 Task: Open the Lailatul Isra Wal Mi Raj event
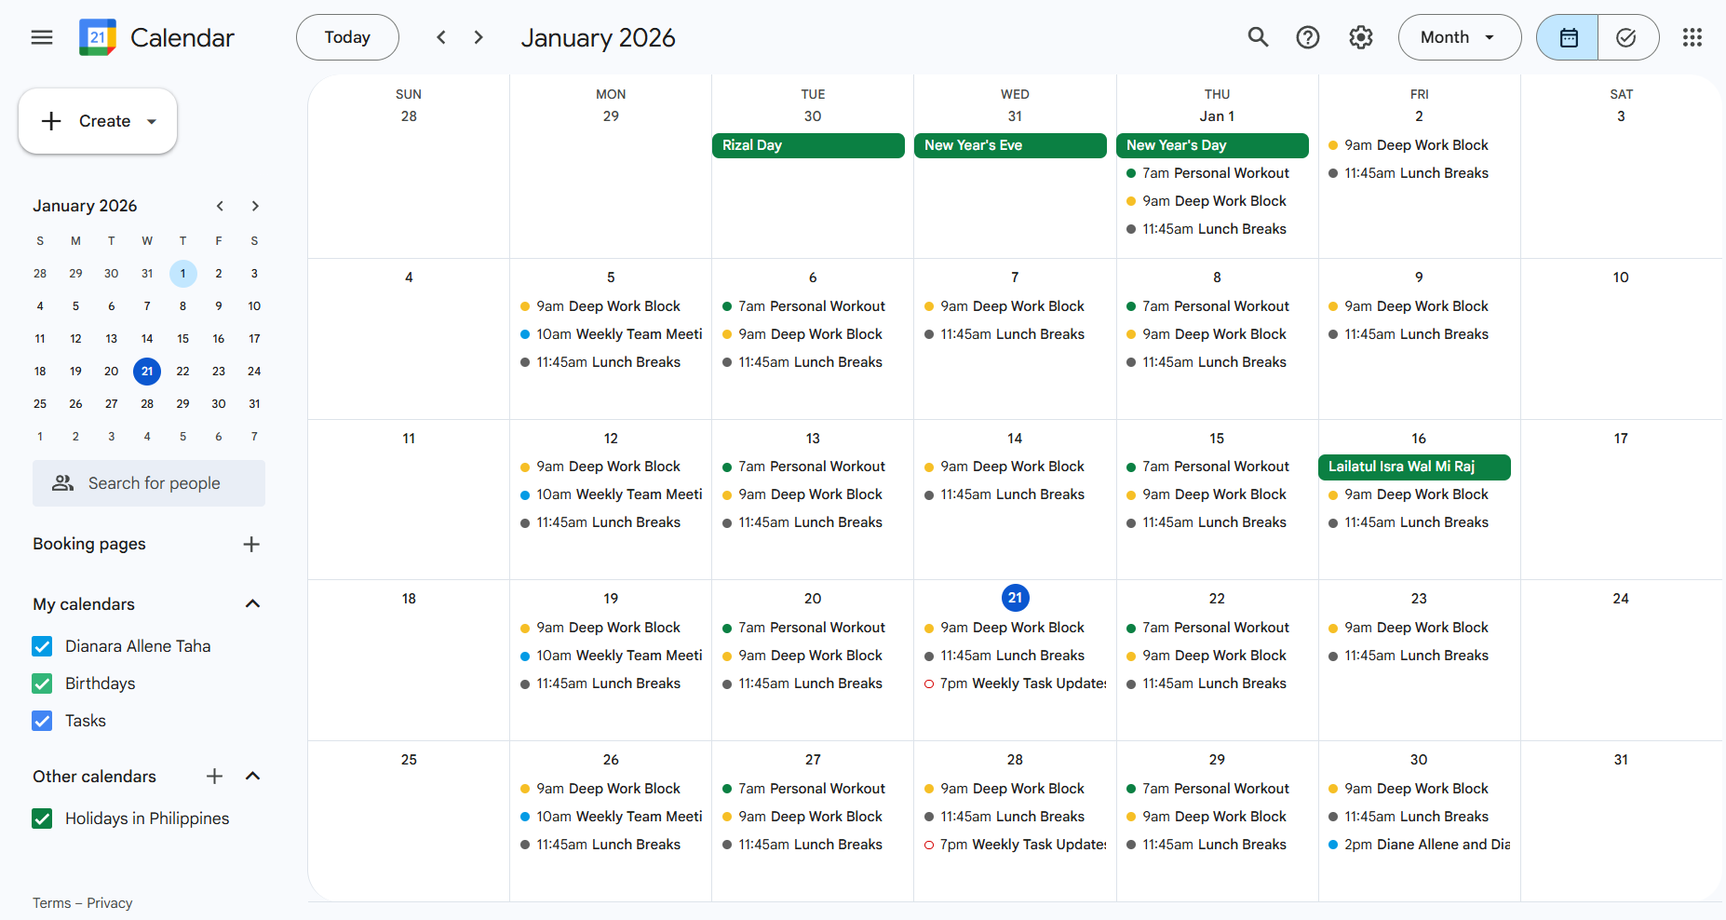(1413, 467)
